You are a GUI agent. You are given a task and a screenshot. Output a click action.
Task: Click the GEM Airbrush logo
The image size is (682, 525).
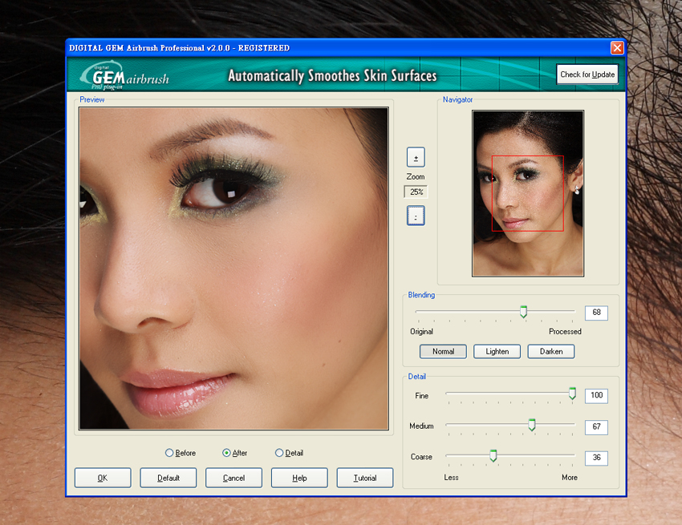[x=125, y=75]
